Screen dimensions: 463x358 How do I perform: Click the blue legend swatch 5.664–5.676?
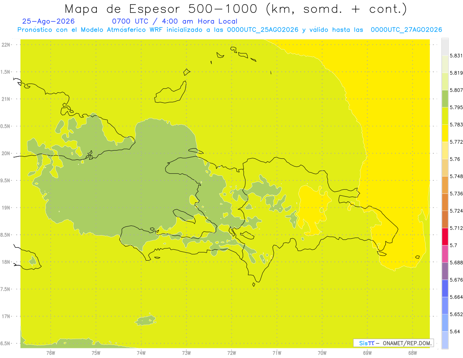tap(445, 288)
